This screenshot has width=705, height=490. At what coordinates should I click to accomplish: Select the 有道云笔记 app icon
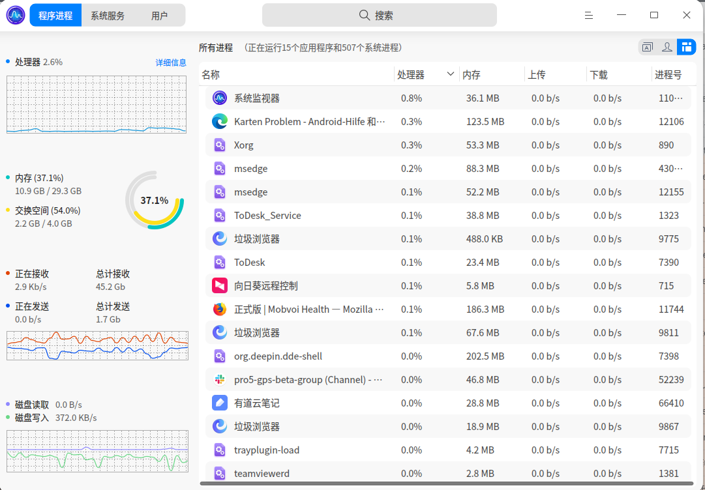click(219, 403)
